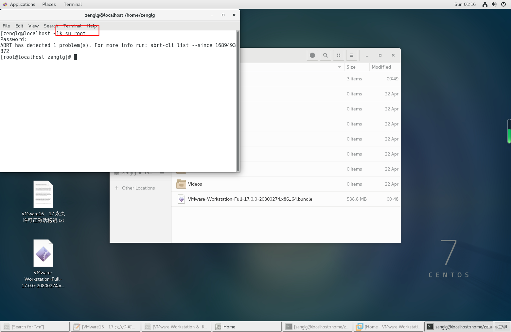Toggle the power menu icon
The height and width of the screenshot is (332, 511).
(503, 4)
